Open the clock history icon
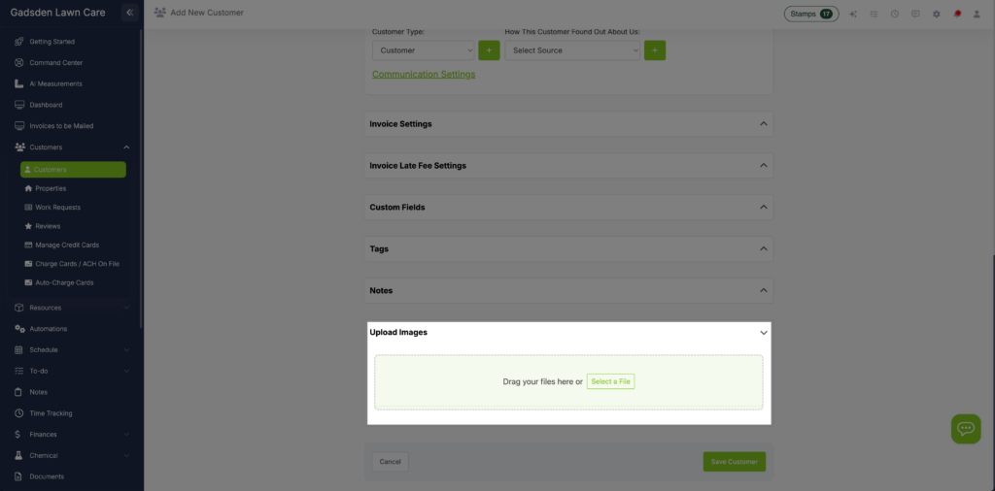This screenshot has height=491, width=995. [x=894, y=14]
